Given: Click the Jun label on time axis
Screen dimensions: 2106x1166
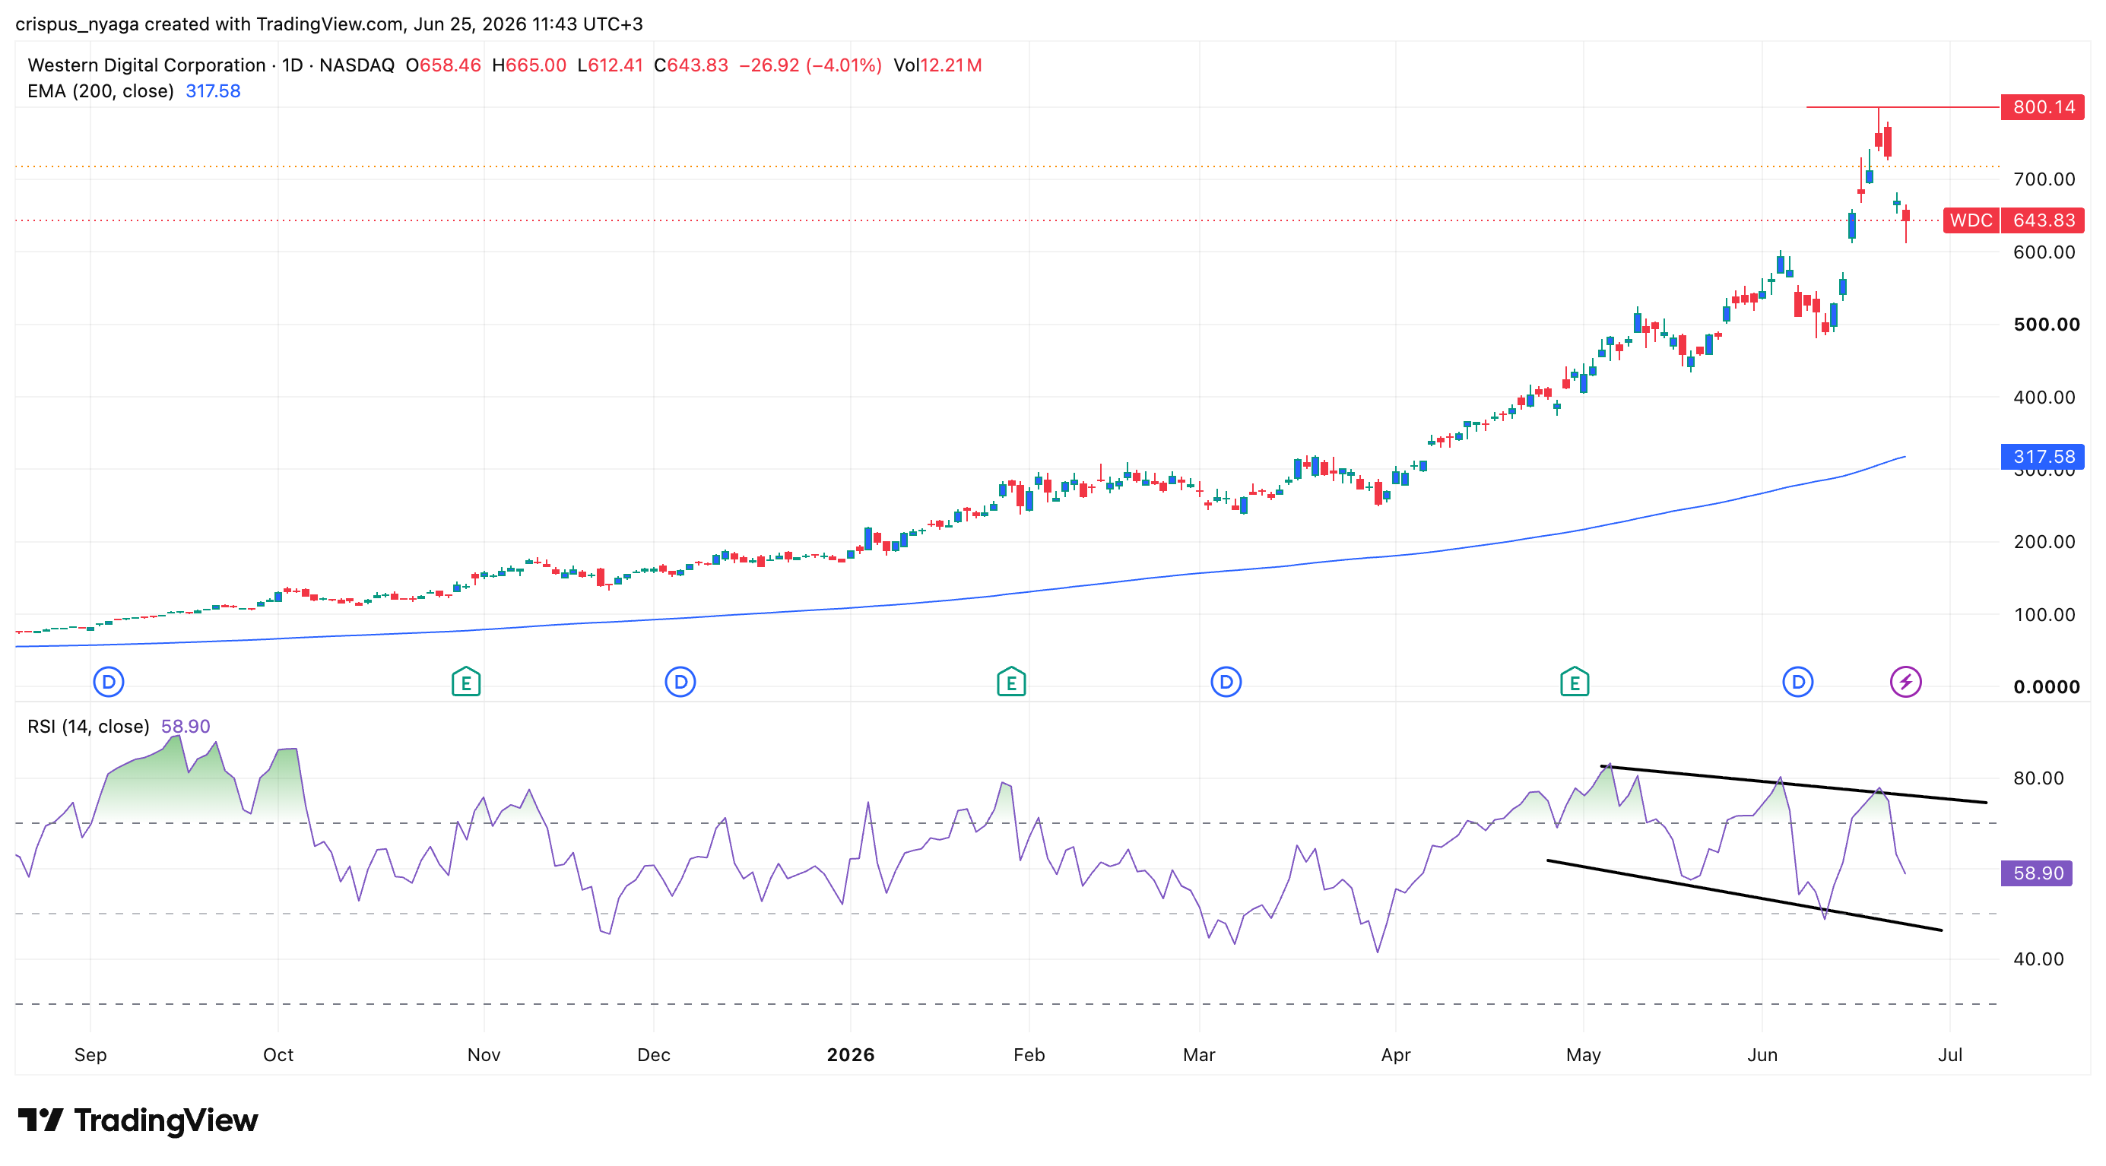Looking at the screenshot, I should click(x=1762, y=1055).
